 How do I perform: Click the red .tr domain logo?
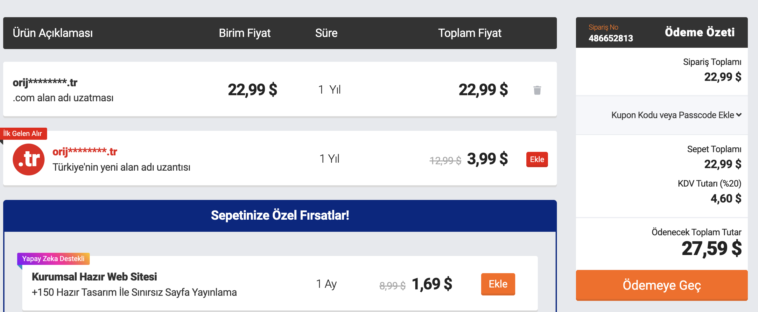tap(29, 159)
